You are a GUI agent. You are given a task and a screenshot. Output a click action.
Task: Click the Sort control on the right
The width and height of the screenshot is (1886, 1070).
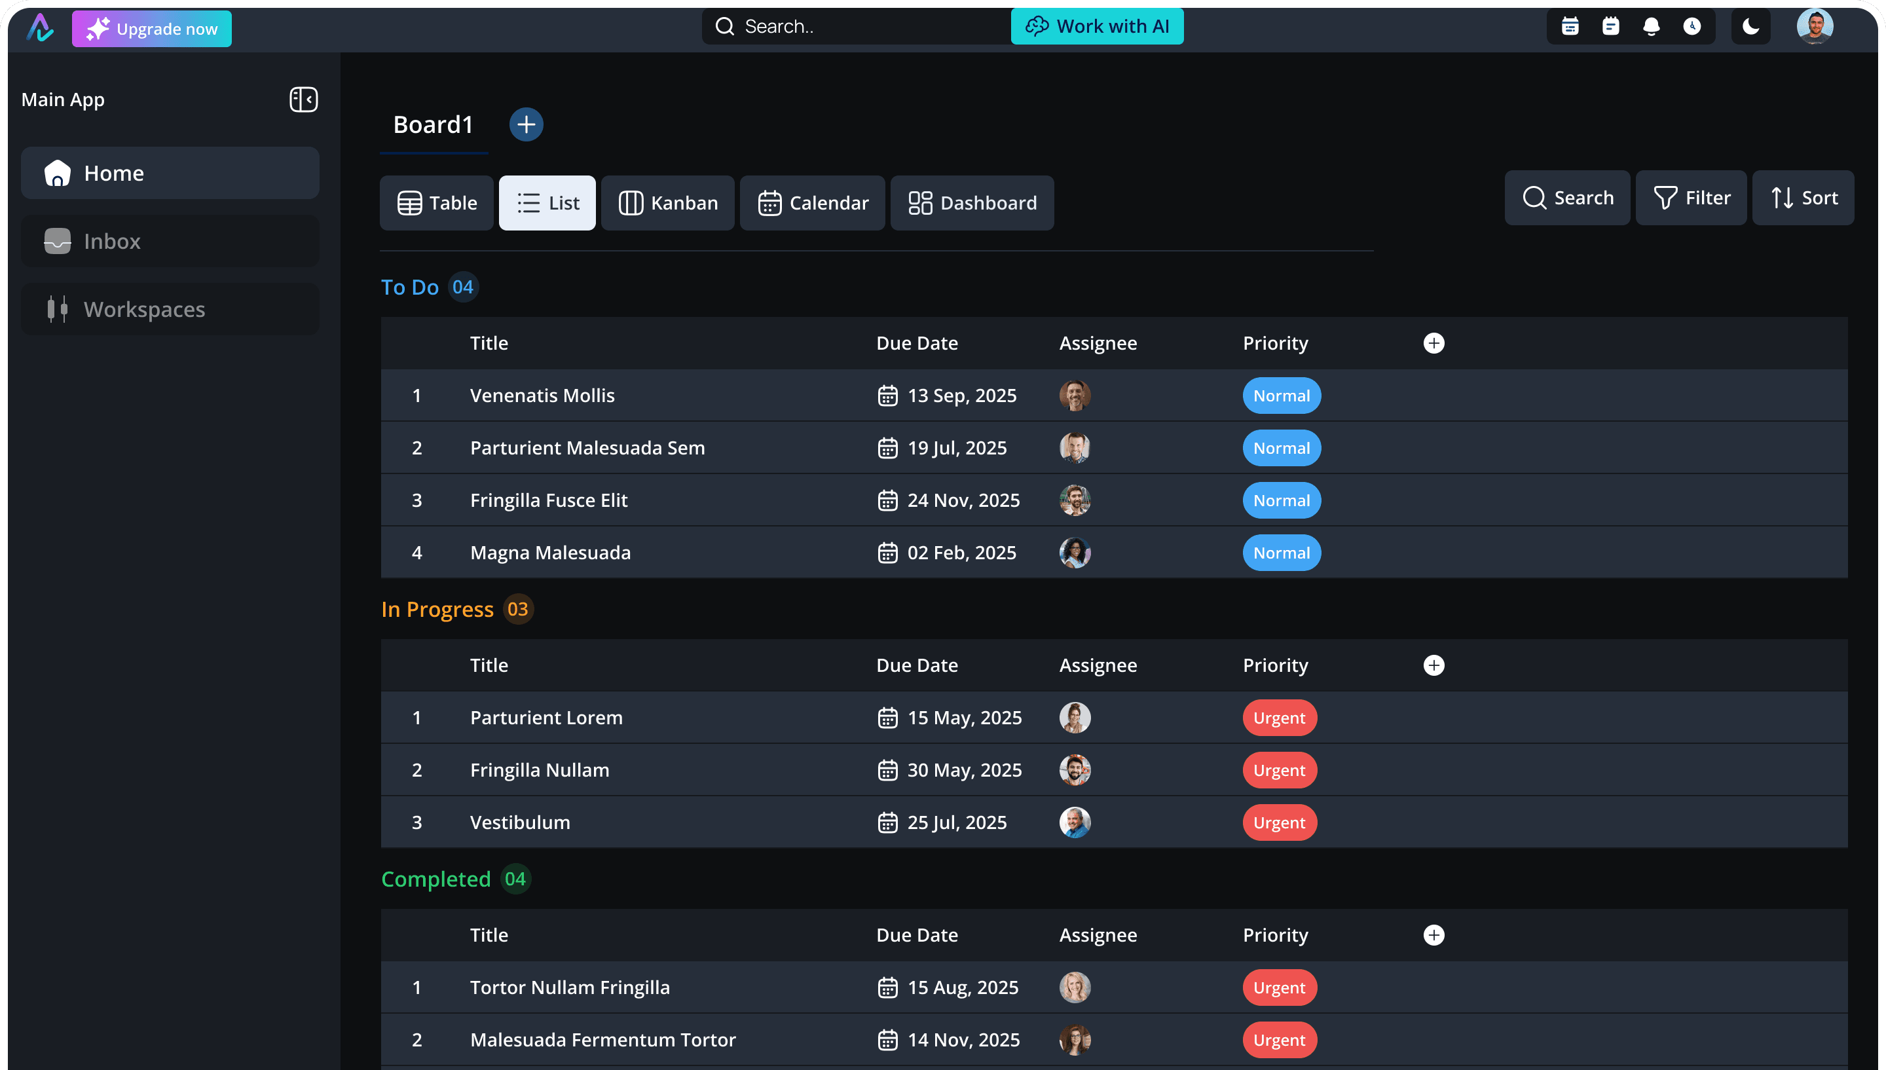(1802, 198)
